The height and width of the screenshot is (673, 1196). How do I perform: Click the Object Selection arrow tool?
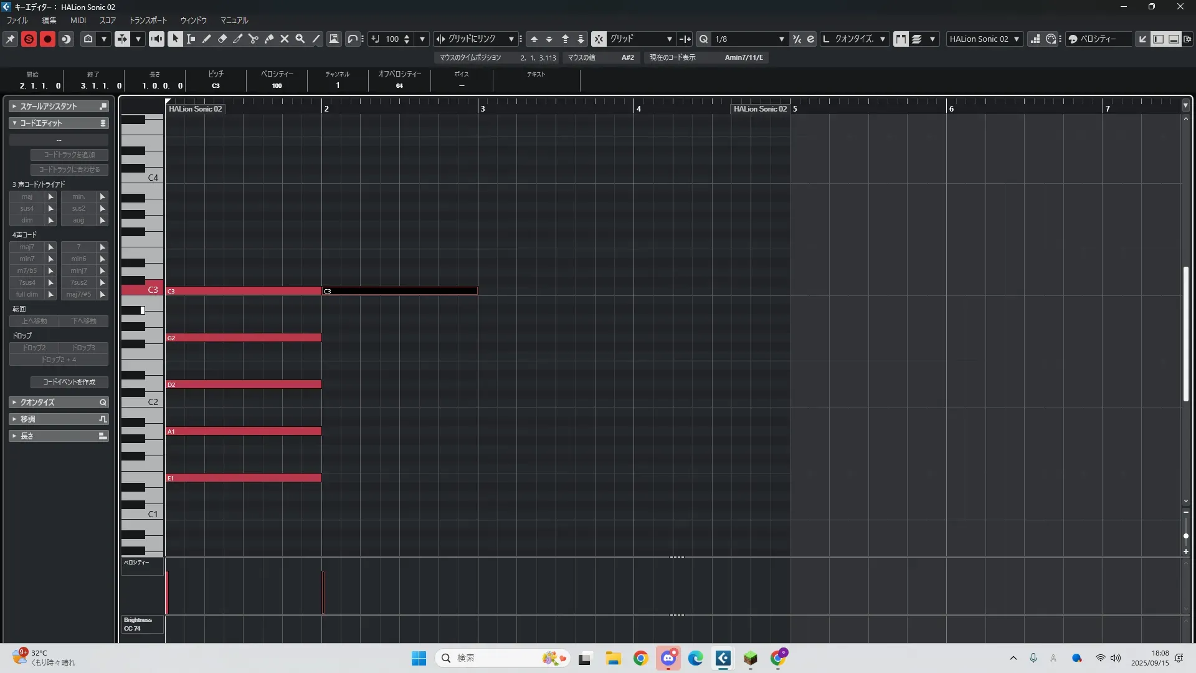click(176, 39)
